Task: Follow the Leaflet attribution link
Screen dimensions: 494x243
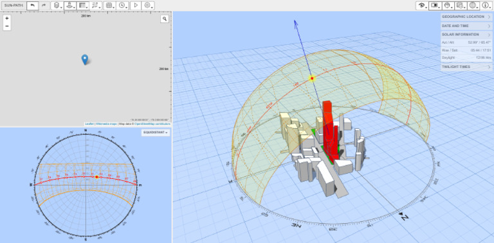Action: coord(89,124)
